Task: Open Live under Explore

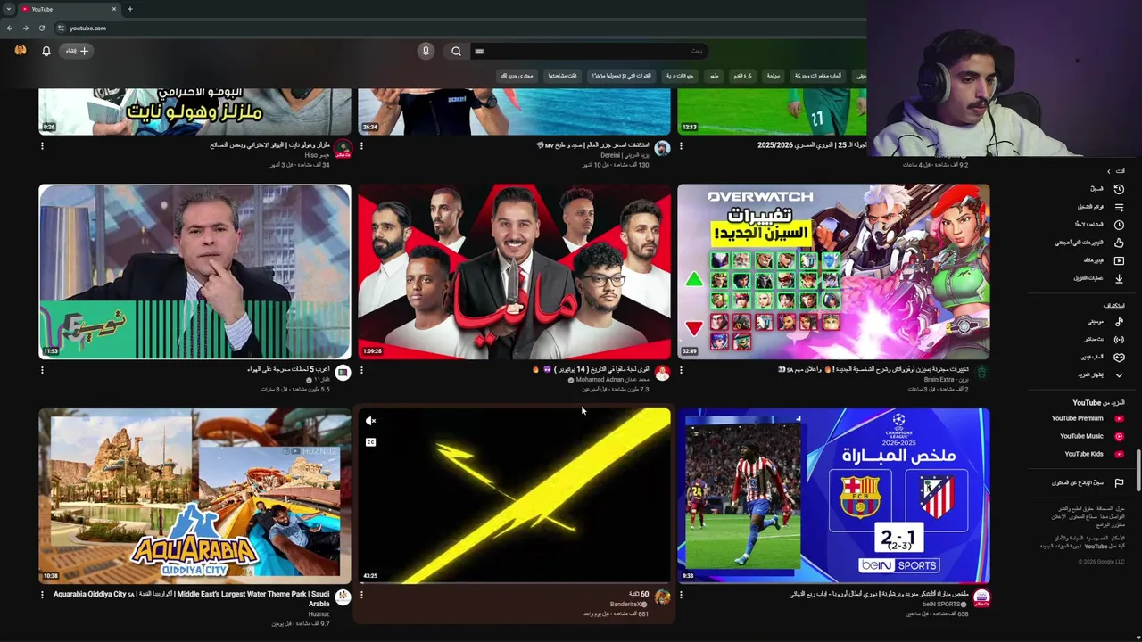Action: click(1103, 340)
